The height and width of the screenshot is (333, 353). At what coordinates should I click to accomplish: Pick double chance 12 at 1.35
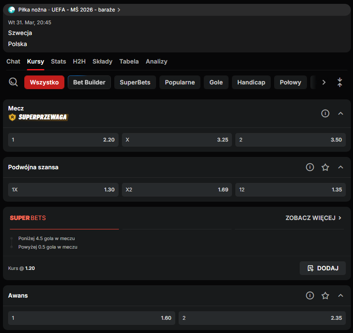point(290,190)
